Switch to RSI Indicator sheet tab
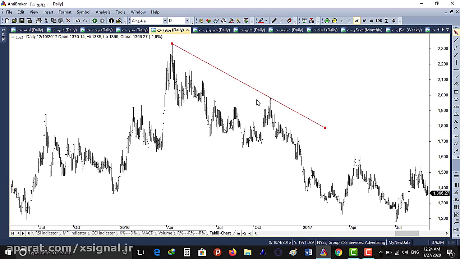The height and width of the screenshot is (259, 460). (46, 233)
